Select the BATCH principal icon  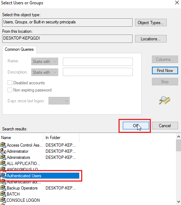click(3, 194)
